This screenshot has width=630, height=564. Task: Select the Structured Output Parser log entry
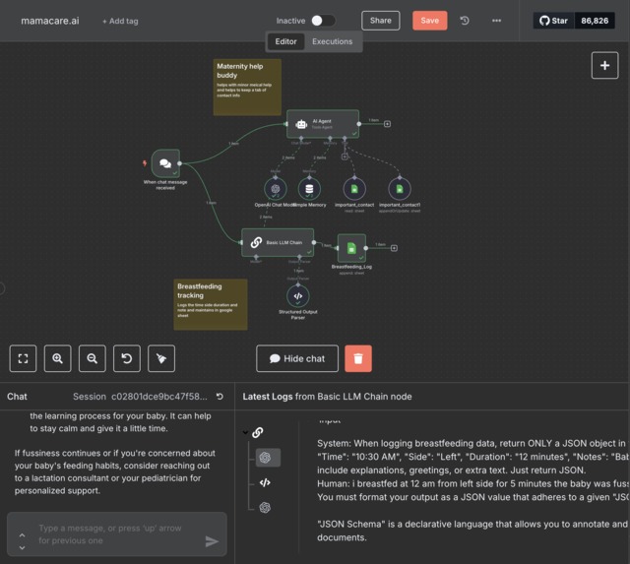click(265, 483)
